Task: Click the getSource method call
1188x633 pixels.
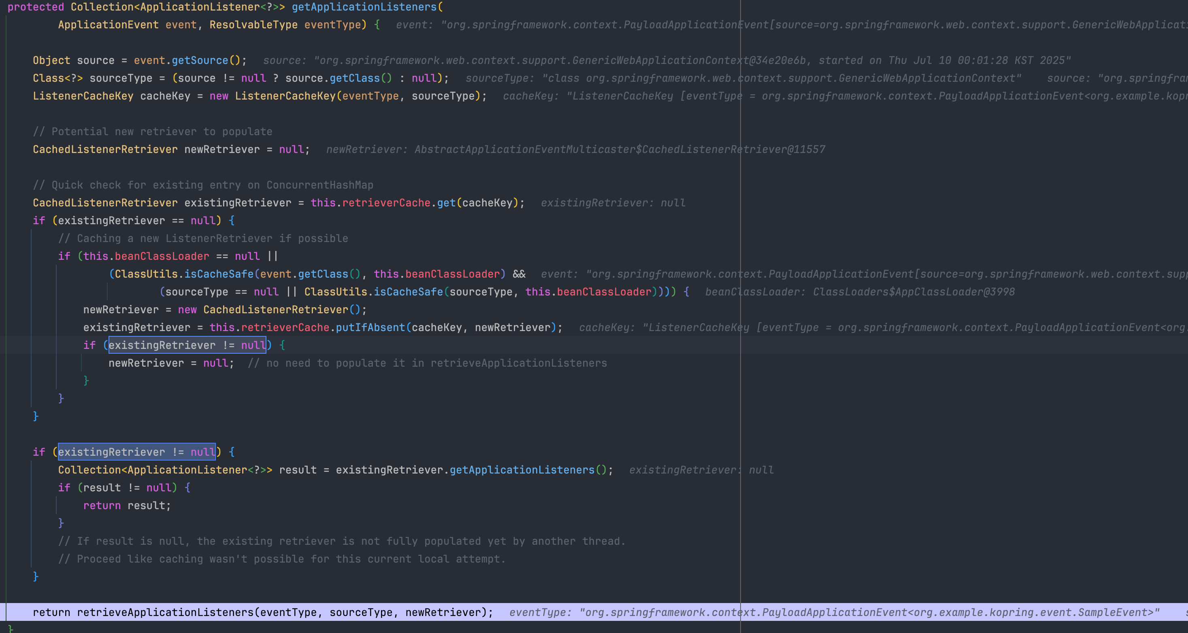Action: click(200, 60)
